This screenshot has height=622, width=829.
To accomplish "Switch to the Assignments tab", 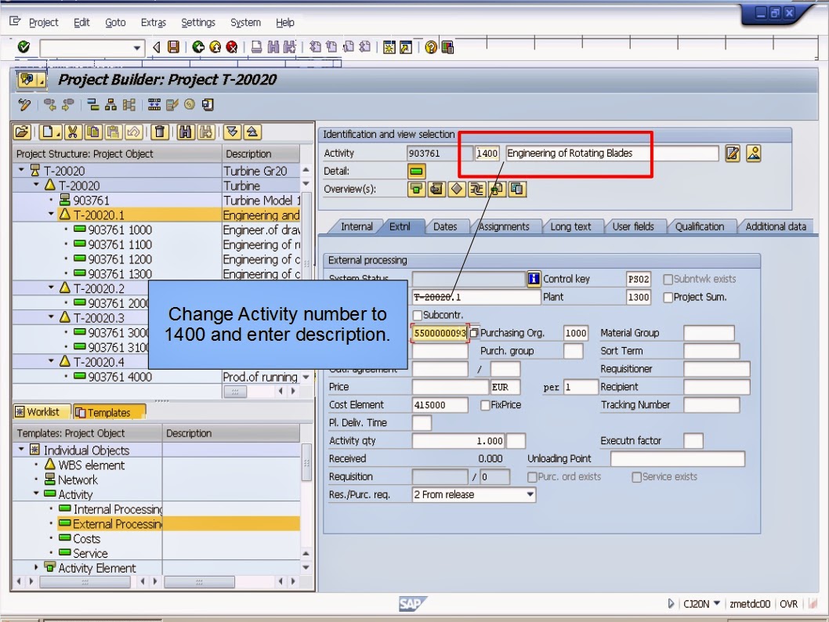I will 504,226.
